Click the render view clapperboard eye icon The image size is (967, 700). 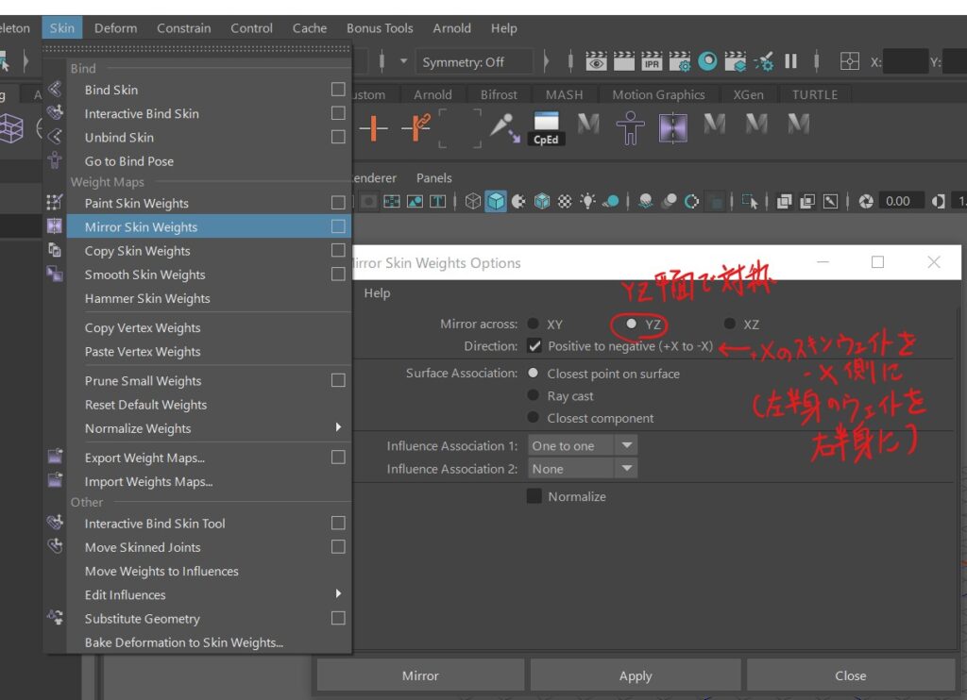tap(596, 61)
